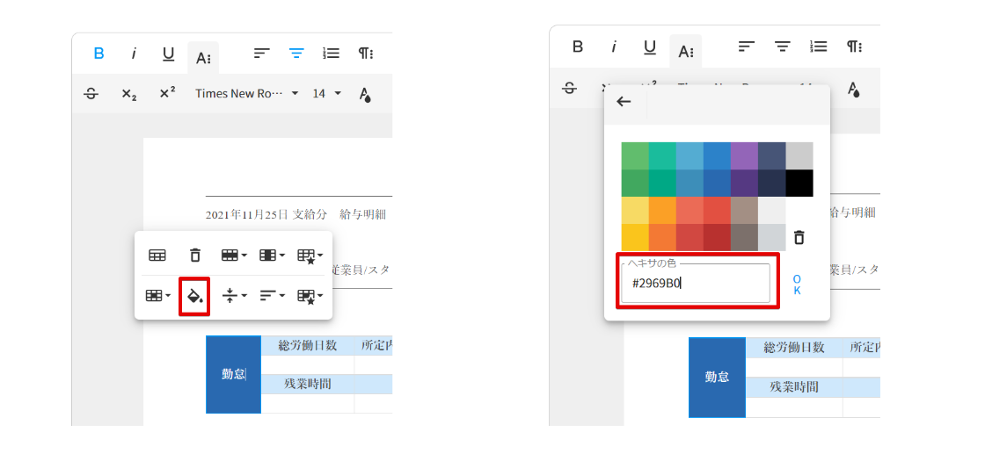The image size is (985, 461).
Task: Clear color with trash icon beside swatches
Action: tap(799, 237)
